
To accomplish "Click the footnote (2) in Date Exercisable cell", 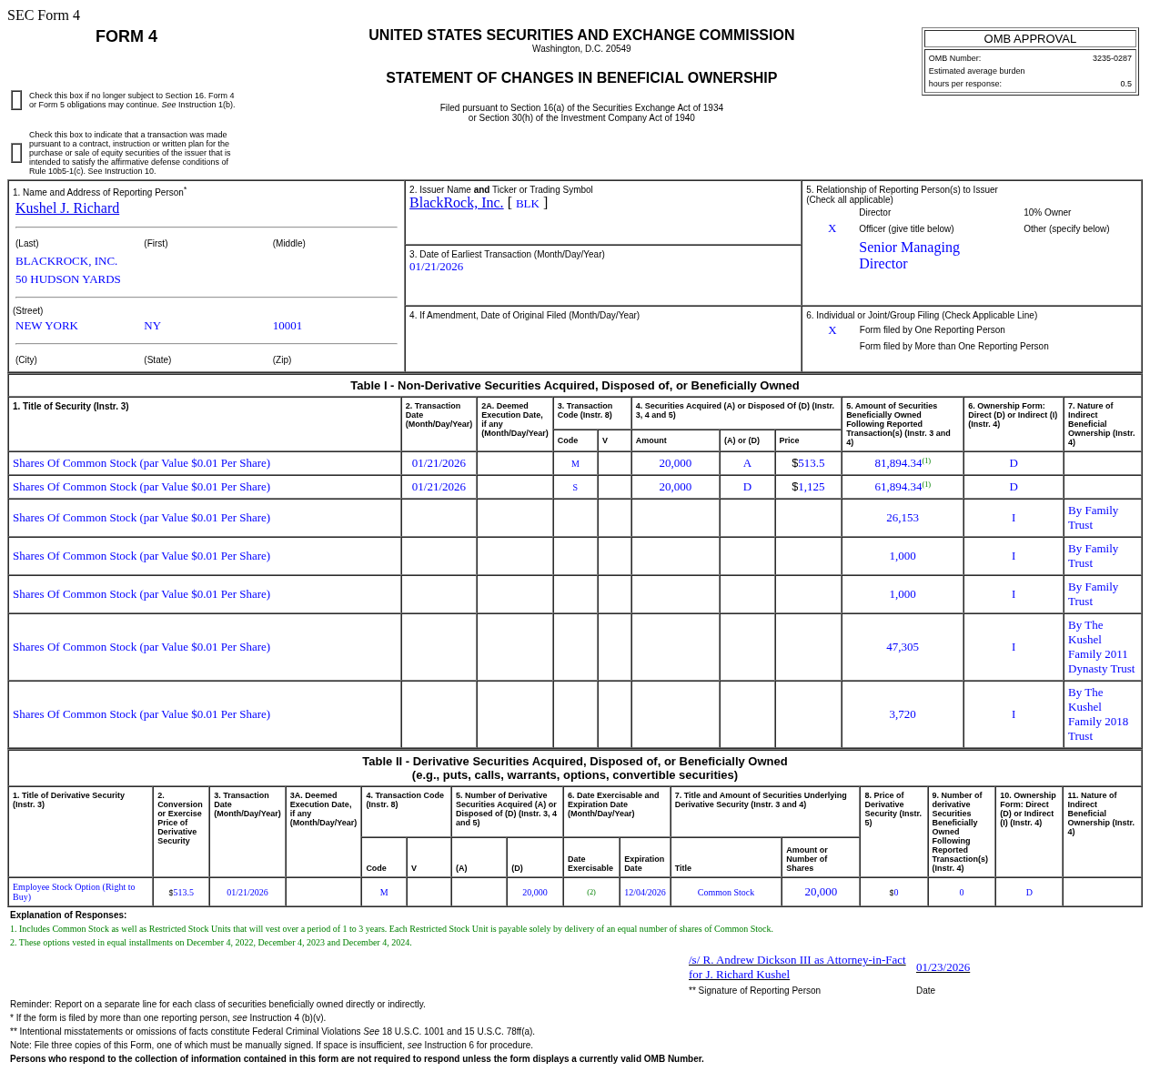I will click(x=591, y=892).
